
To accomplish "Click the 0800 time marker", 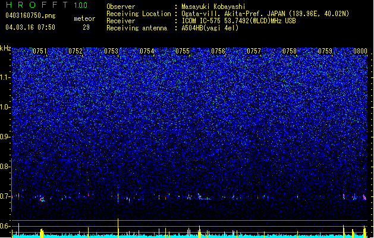I will pos(360,51).
